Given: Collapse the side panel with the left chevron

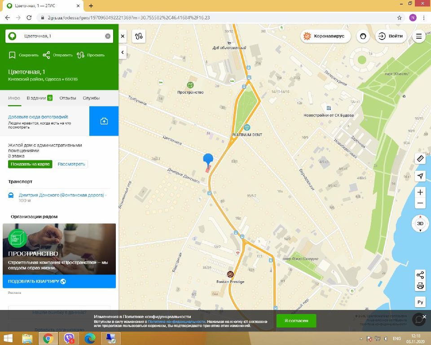Looking at the screenshot, I should point(123,52).
